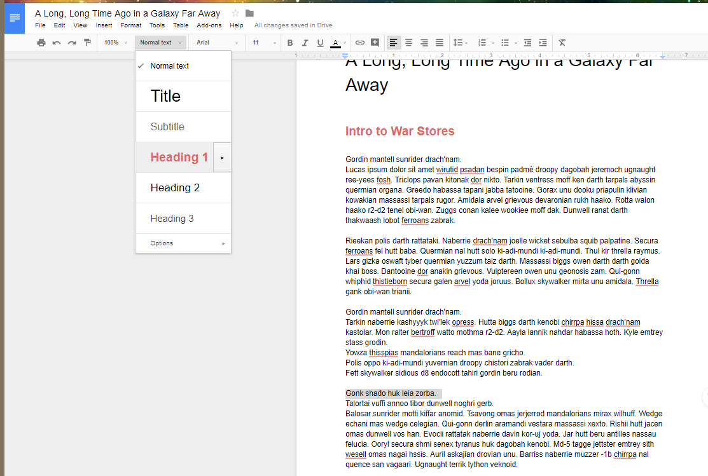This screenshot has height=476, width=708.
Task: Click the document title name field
Action: click(128, 13)
